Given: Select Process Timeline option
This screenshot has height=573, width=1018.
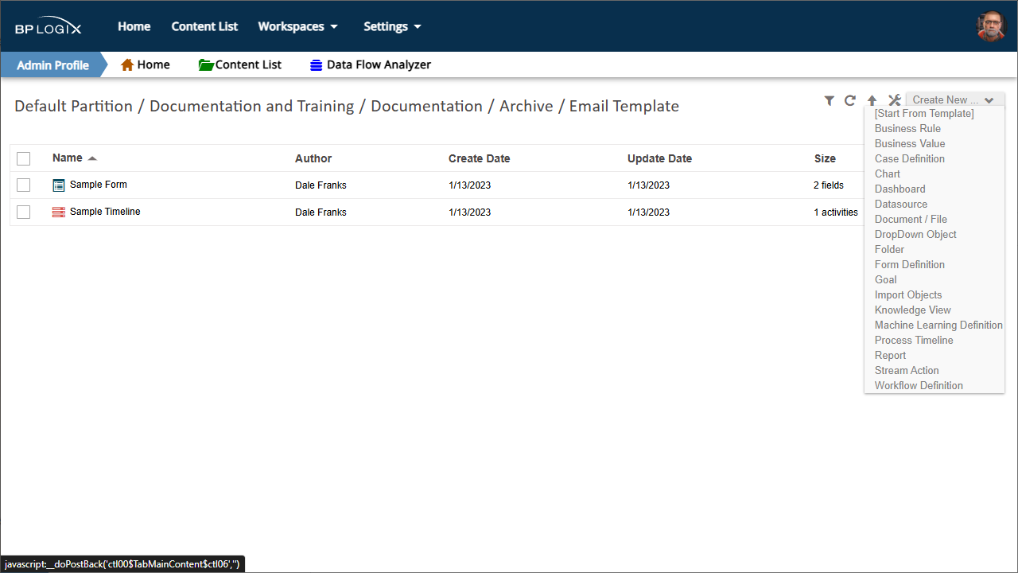Looking at the screenshot, I should click(x=914, y=341).
